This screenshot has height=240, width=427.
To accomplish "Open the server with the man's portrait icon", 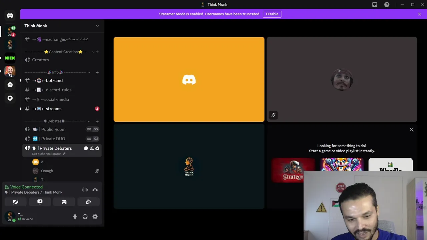I will (x=10, y=71).
